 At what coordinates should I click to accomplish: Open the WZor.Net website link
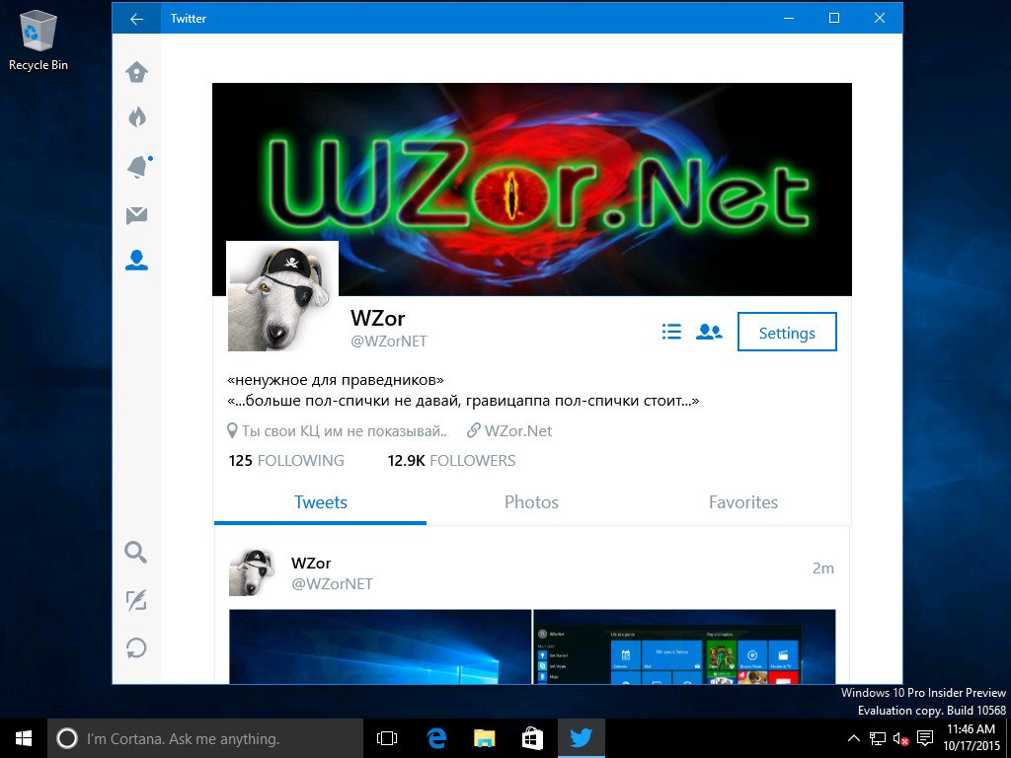tap(517, 431)
